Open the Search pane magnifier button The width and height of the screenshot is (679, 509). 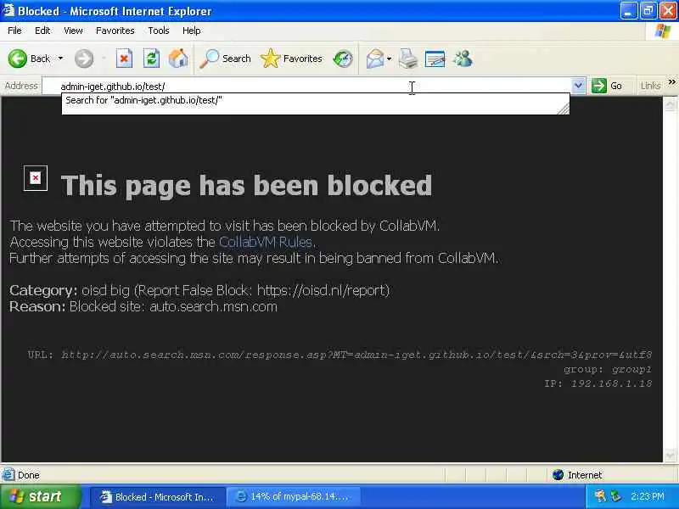pos(225,59)
